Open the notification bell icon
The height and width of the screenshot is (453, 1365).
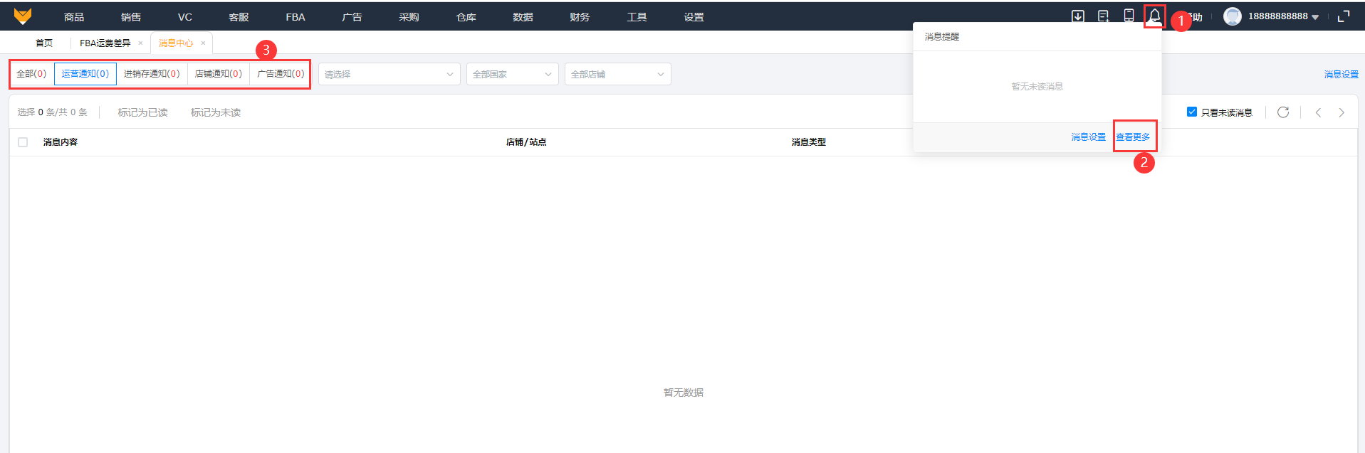pyautogui.click(x=1155, y=16)
